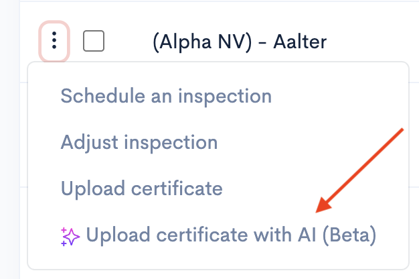
Task: Choose plain Upload certificate option
Action: point(142,188)
